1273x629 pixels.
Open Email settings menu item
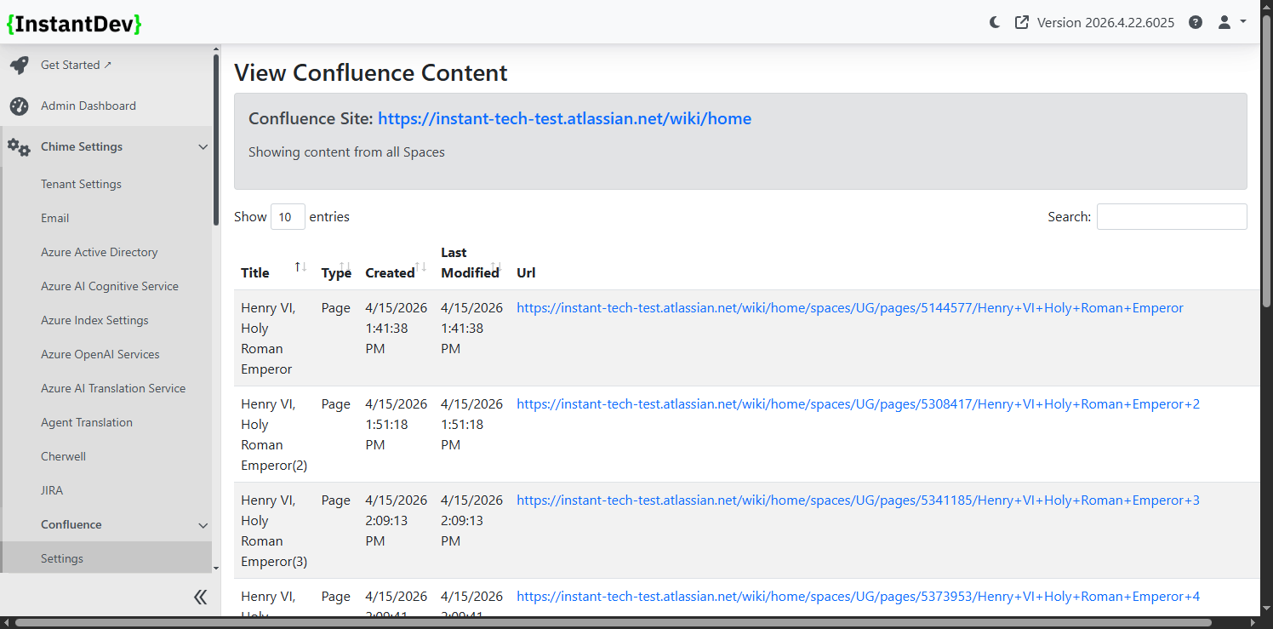pos(54,218)
